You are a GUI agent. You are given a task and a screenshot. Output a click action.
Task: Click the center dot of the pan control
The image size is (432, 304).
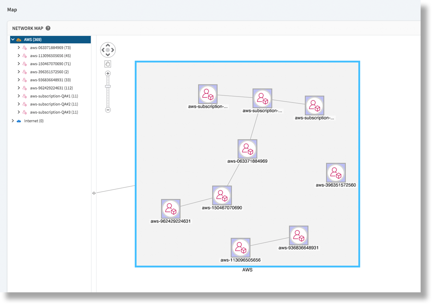tap(108, 50)
